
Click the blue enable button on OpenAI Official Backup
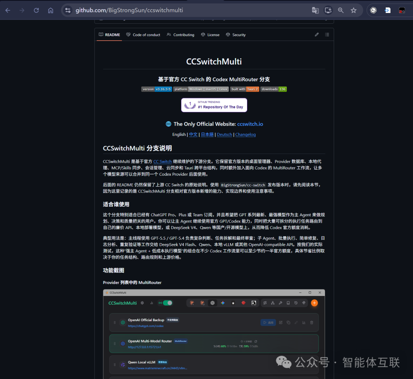coord(268,322)
